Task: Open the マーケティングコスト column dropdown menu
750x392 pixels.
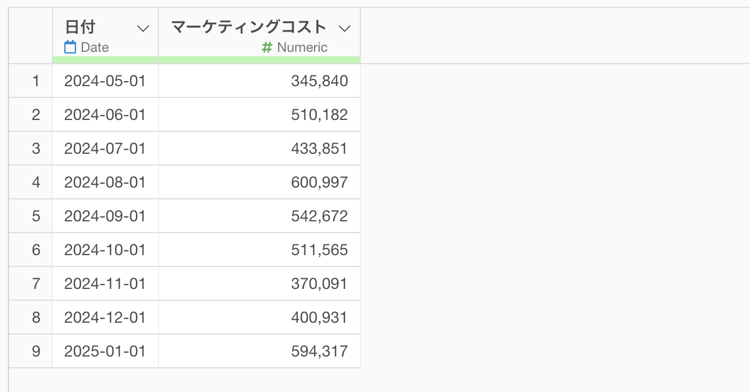Action: tap(345, 28)
